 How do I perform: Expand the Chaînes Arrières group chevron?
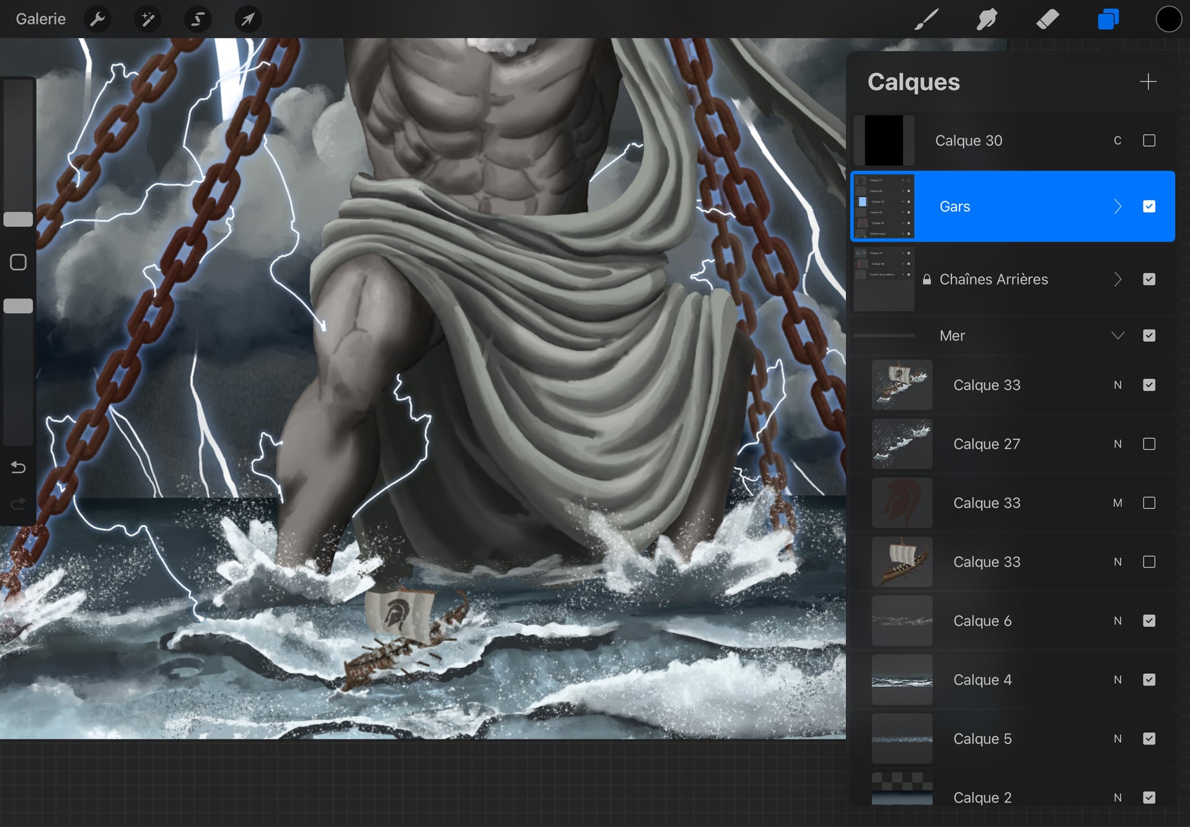[1117, 279]
